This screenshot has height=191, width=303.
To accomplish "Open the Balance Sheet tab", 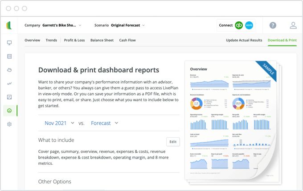I will 102,40.
